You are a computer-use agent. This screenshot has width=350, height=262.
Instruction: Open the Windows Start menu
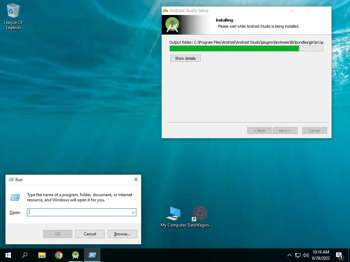point(8,255)
